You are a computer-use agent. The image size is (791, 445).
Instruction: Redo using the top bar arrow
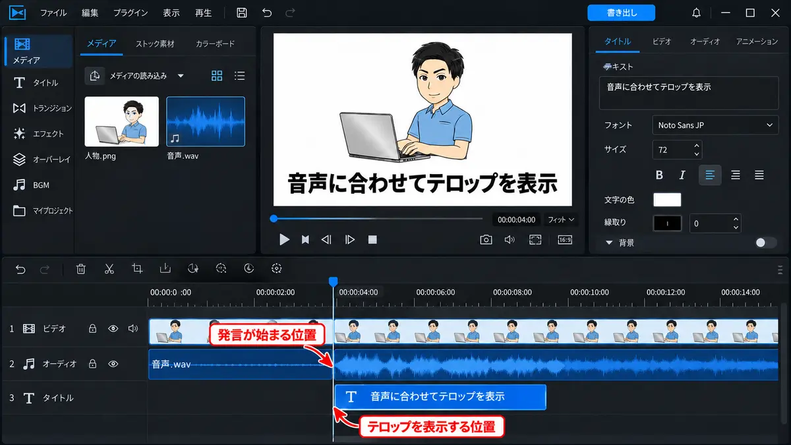click(290, 13)
